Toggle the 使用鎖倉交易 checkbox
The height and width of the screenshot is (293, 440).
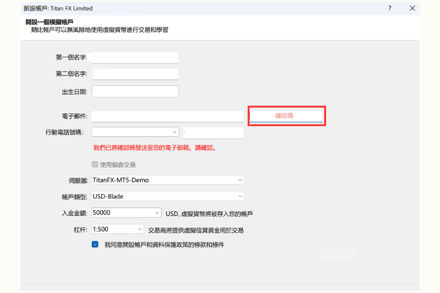[x=95, y=164]
